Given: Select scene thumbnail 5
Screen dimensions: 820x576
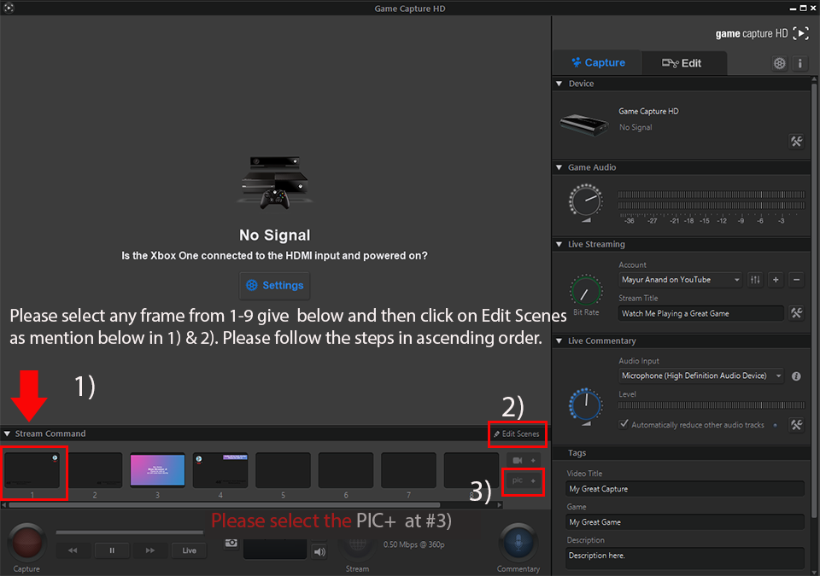Looking at the screenshot, I should click(283, 470).
